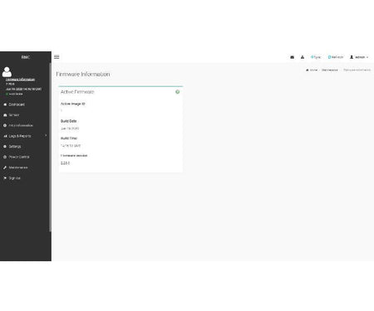Click the Dashboard icon in the sidebar

pos(5,104)
